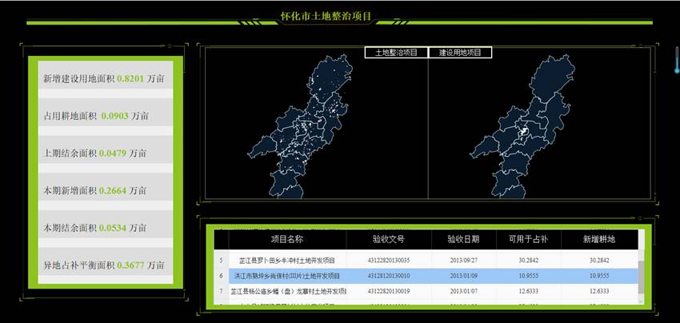The image size is (680, 323).
Task: Select highlighted row 洪江市熟坪乡肖保村 project
Action: pyautogui.click(x=287, y=275)
